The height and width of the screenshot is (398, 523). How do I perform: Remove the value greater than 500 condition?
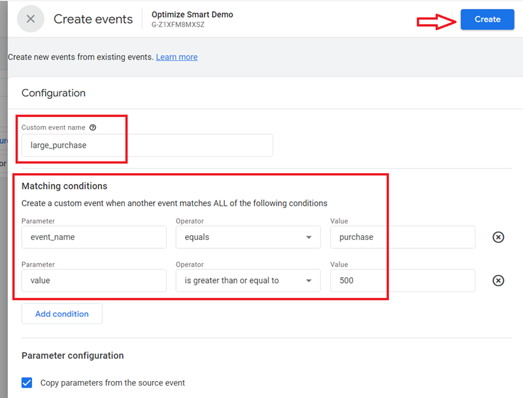(x=498, y=280)
